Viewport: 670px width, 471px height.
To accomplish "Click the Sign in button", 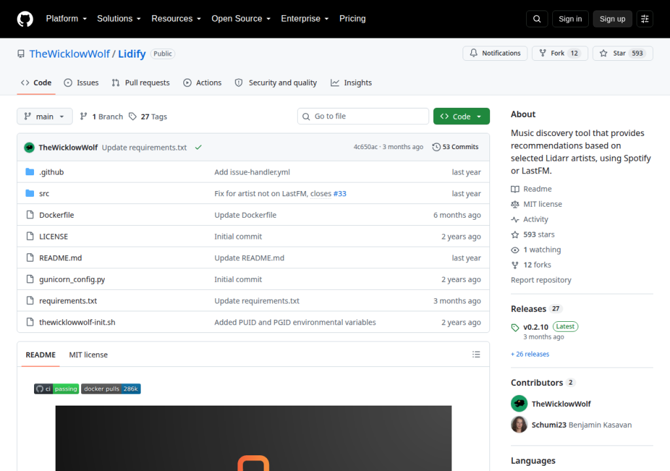I will click(570, 19).
